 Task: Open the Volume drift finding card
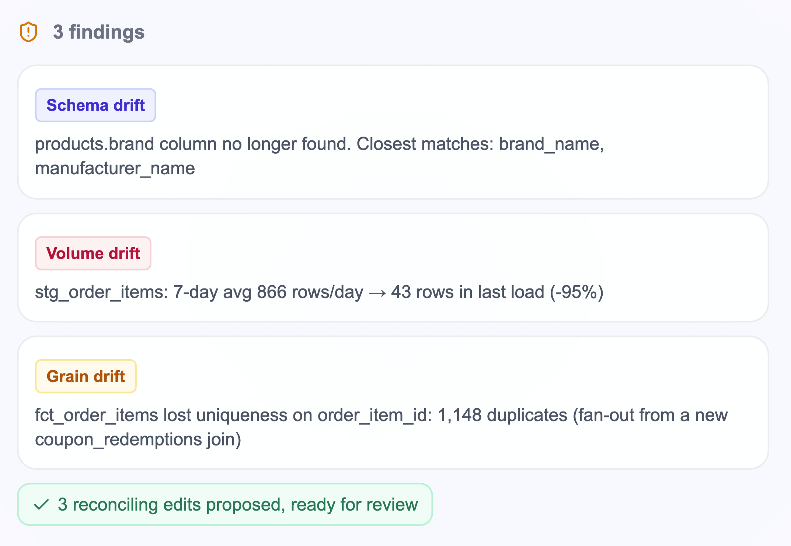click(x=393, y=268)
